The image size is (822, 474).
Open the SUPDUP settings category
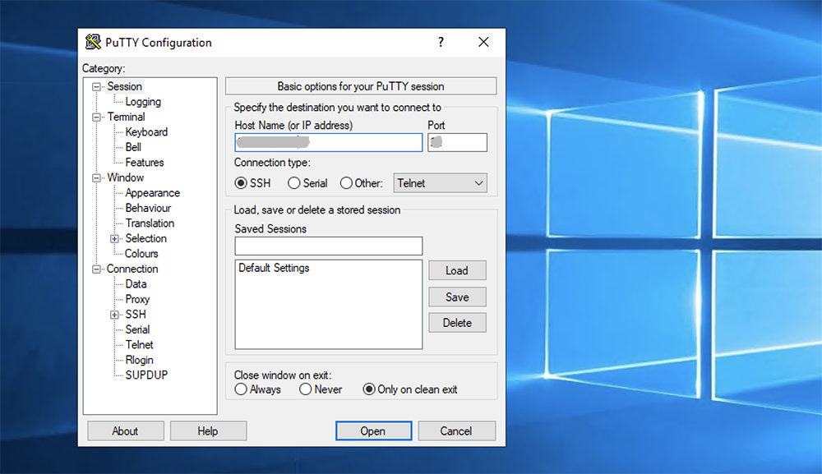(x=147, y=375)
